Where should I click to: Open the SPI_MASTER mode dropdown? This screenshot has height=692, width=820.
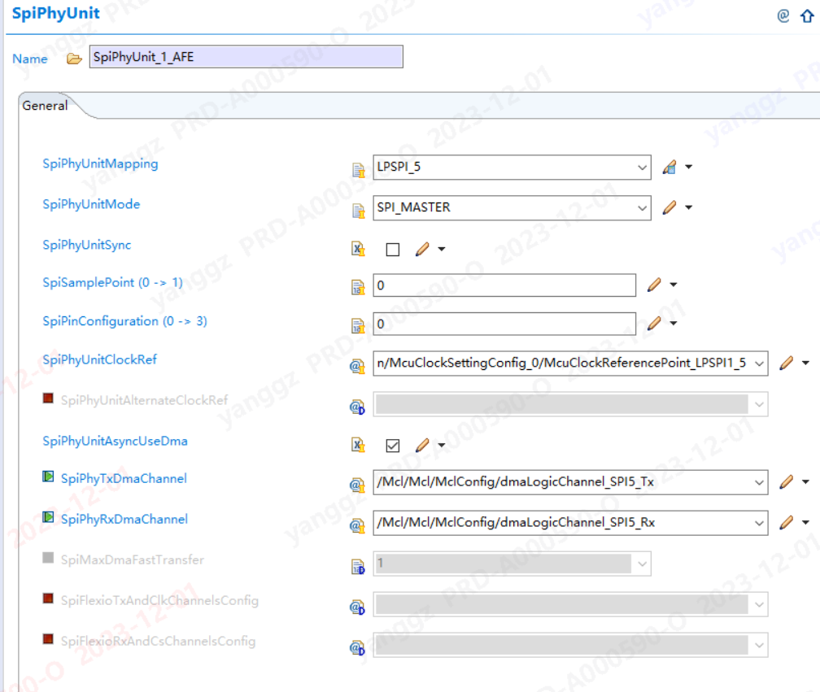click(x=642, y=207)
